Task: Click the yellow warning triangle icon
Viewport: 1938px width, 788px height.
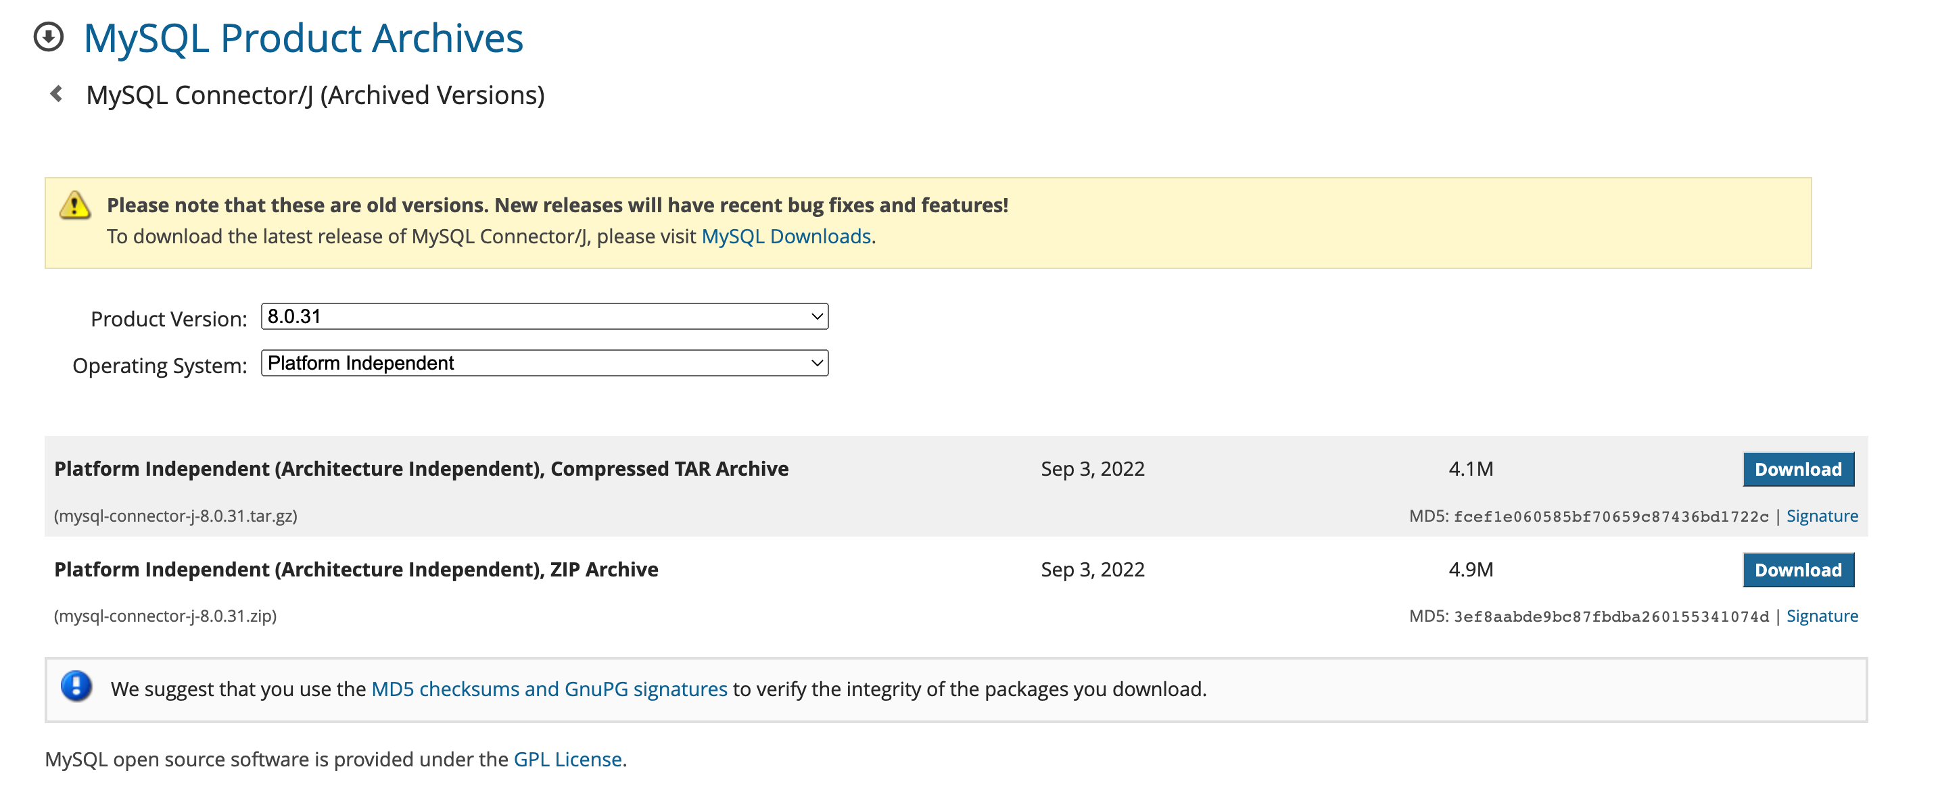Action: point(75,205)
